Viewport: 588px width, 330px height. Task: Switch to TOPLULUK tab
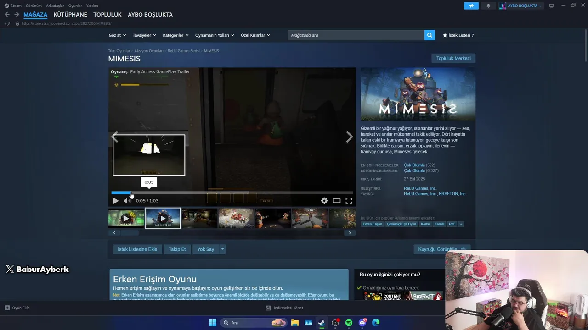(107, 15)
